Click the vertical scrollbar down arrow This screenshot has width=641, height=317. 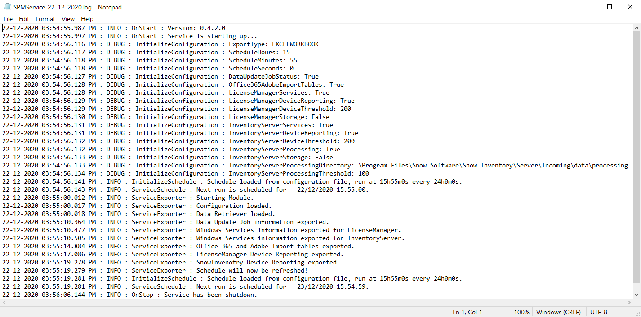click(637, 295)
